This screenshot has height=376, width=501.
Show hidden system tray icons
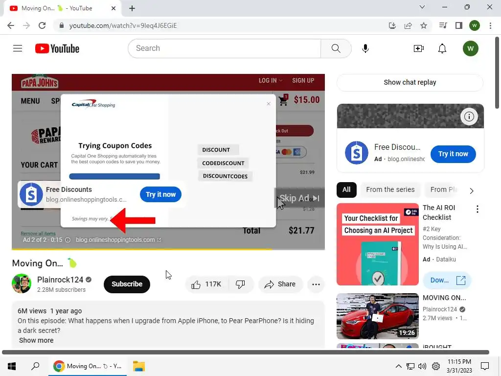coord(398,366)
